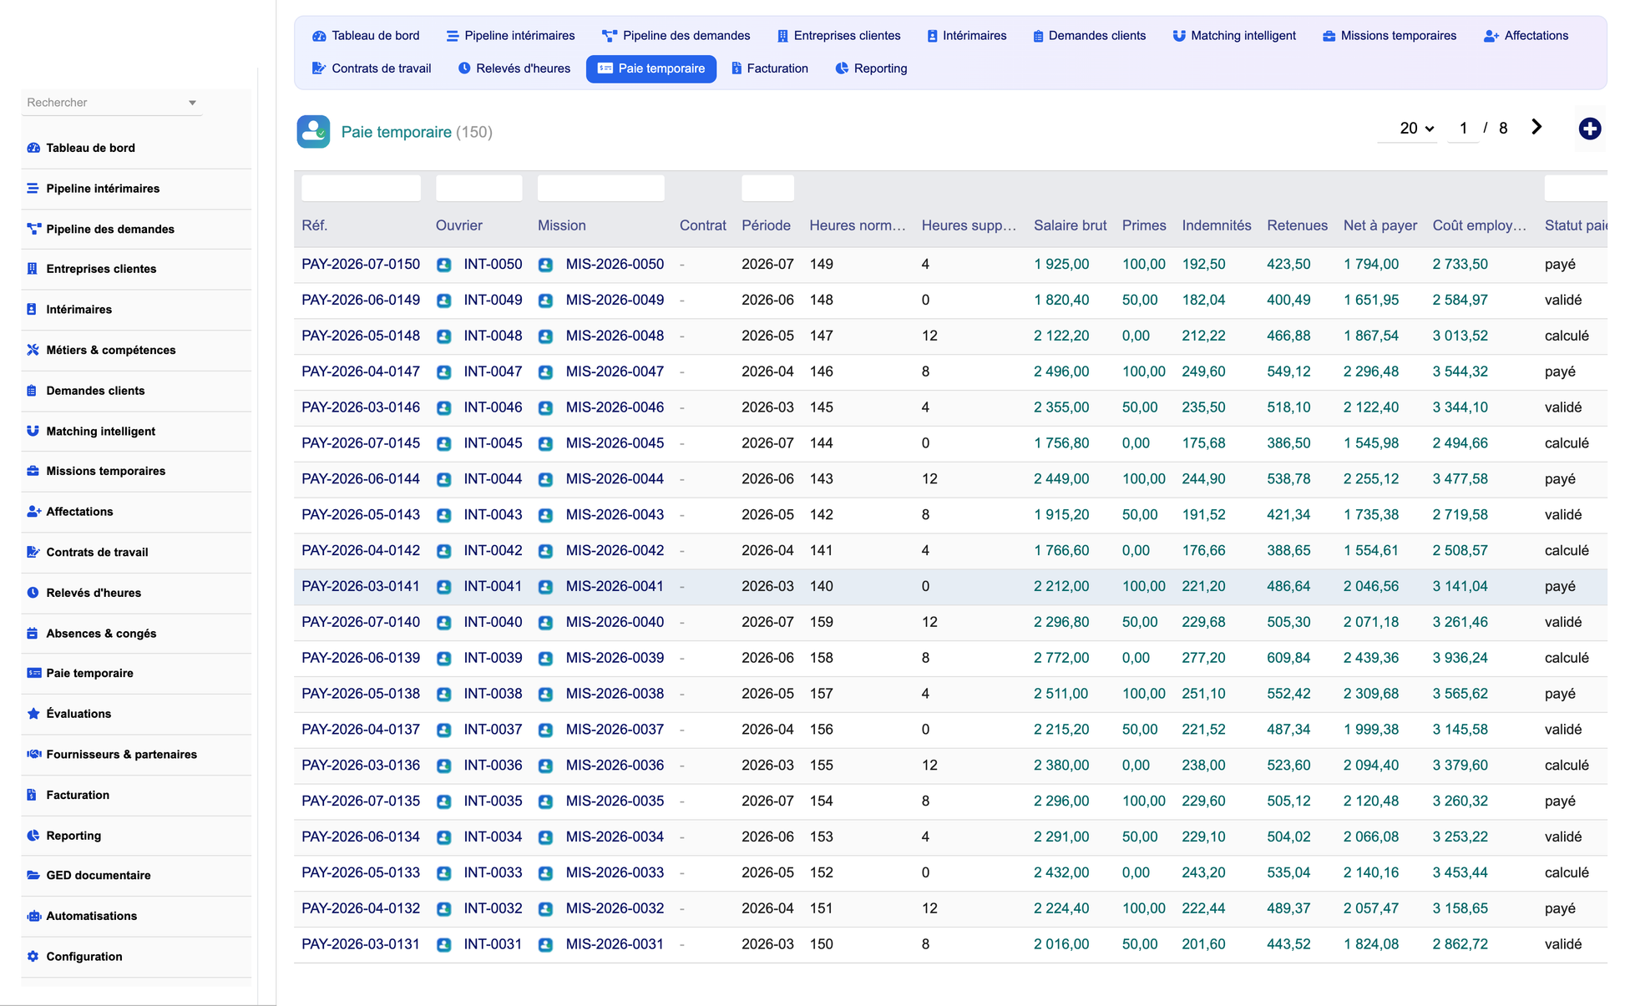Open Reporting in the sidebar menu
Image resolution: width=1625 pixels, height=1006 pixels.
tap(136, 836)
